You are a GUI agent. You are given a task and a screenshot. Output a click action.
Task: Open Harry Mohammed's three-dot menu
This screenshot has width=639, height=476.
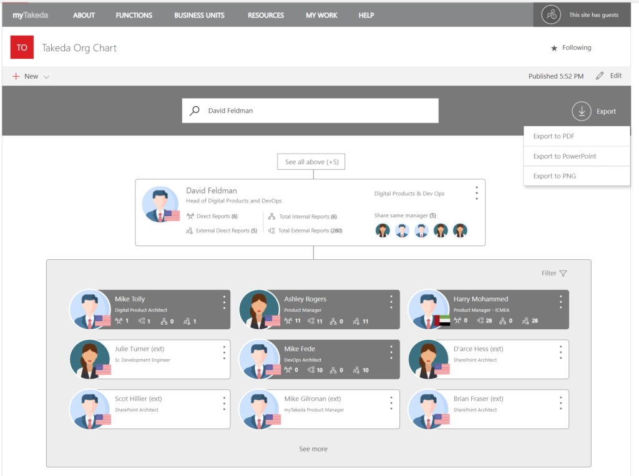[561, 302]
